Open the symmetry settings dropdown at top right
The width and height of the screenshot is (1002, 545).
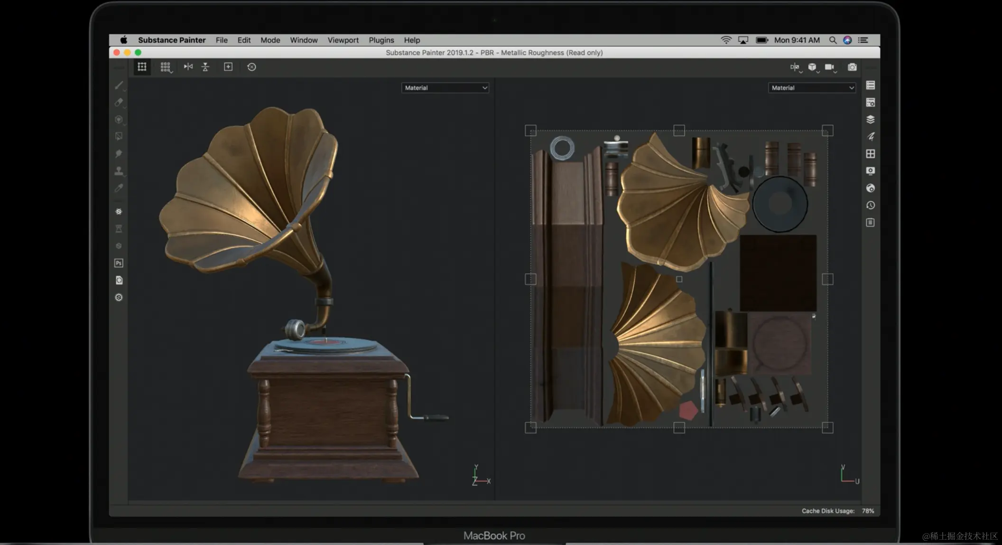pyautogui.click(x=796, y=67)
